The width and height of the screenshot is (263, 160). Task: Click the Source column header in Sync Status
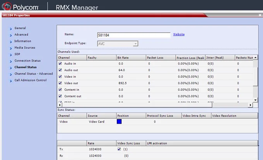coord(101,116)
